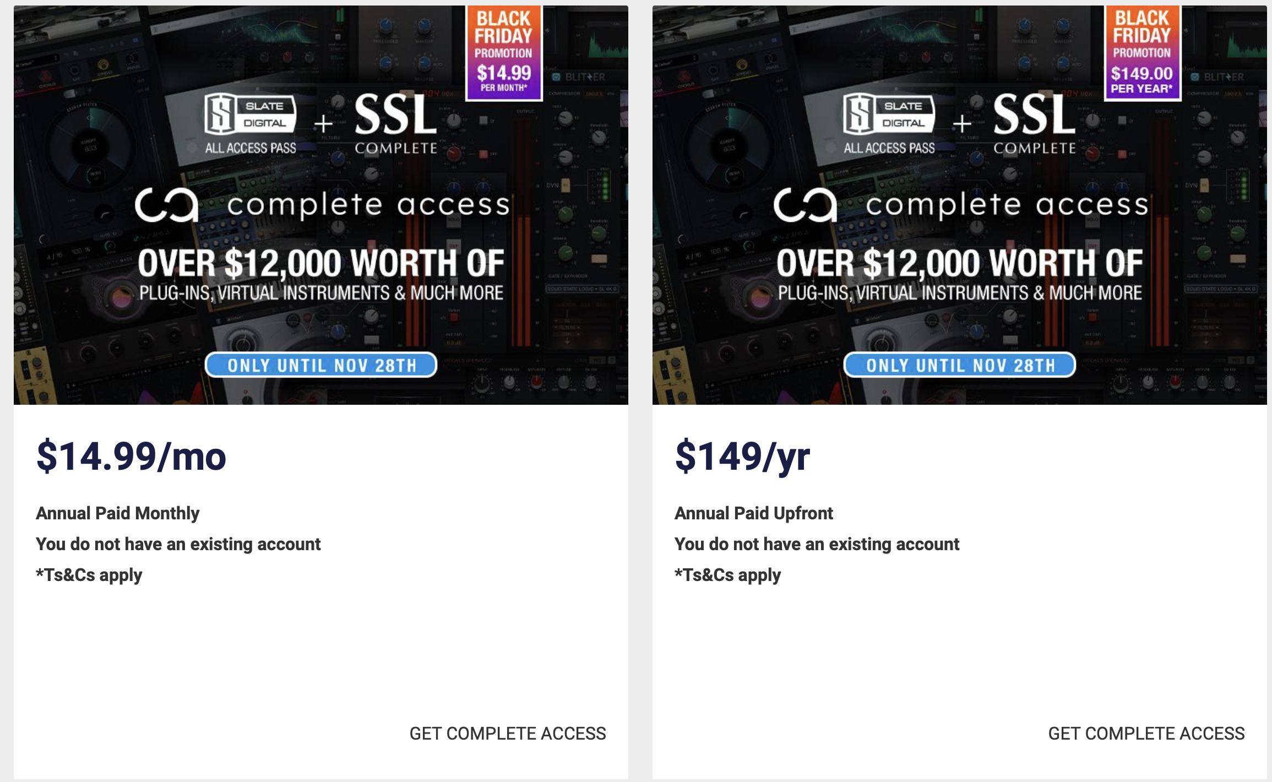Click Annual Paid Upfront text
1272x782 pixels.
click(754, 513)
